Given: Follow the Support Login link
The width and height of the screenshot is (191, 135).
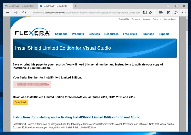Looking at the screenshot, I should pyautogui.click(x=170, y=19).
